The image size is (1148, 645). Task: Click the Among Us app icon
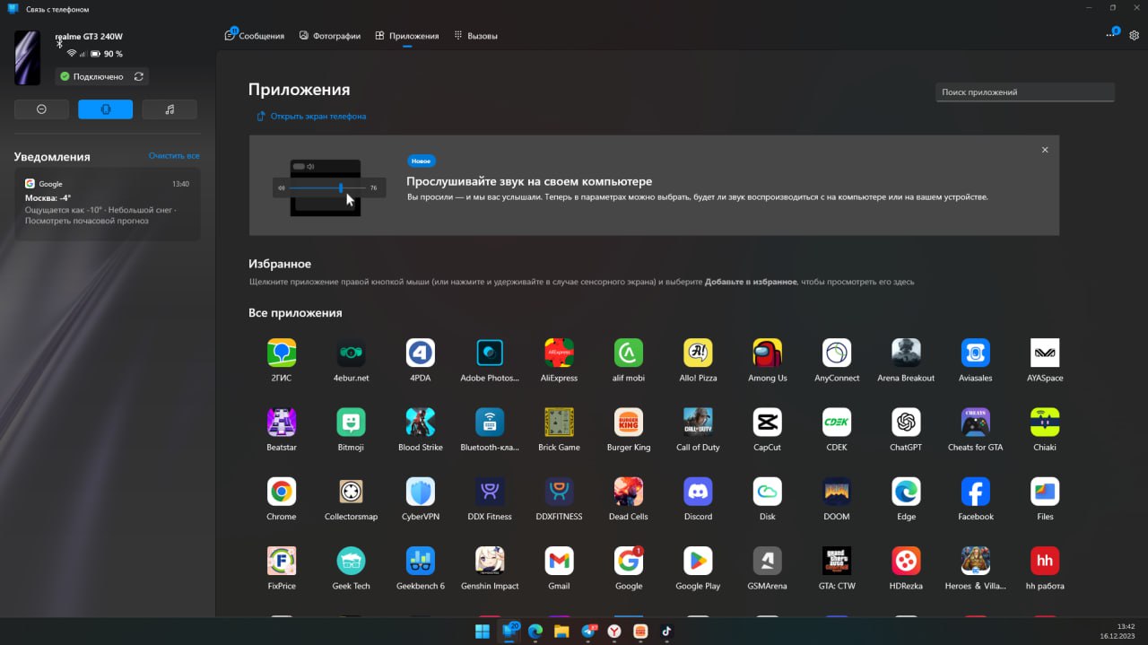click(767, 353)
